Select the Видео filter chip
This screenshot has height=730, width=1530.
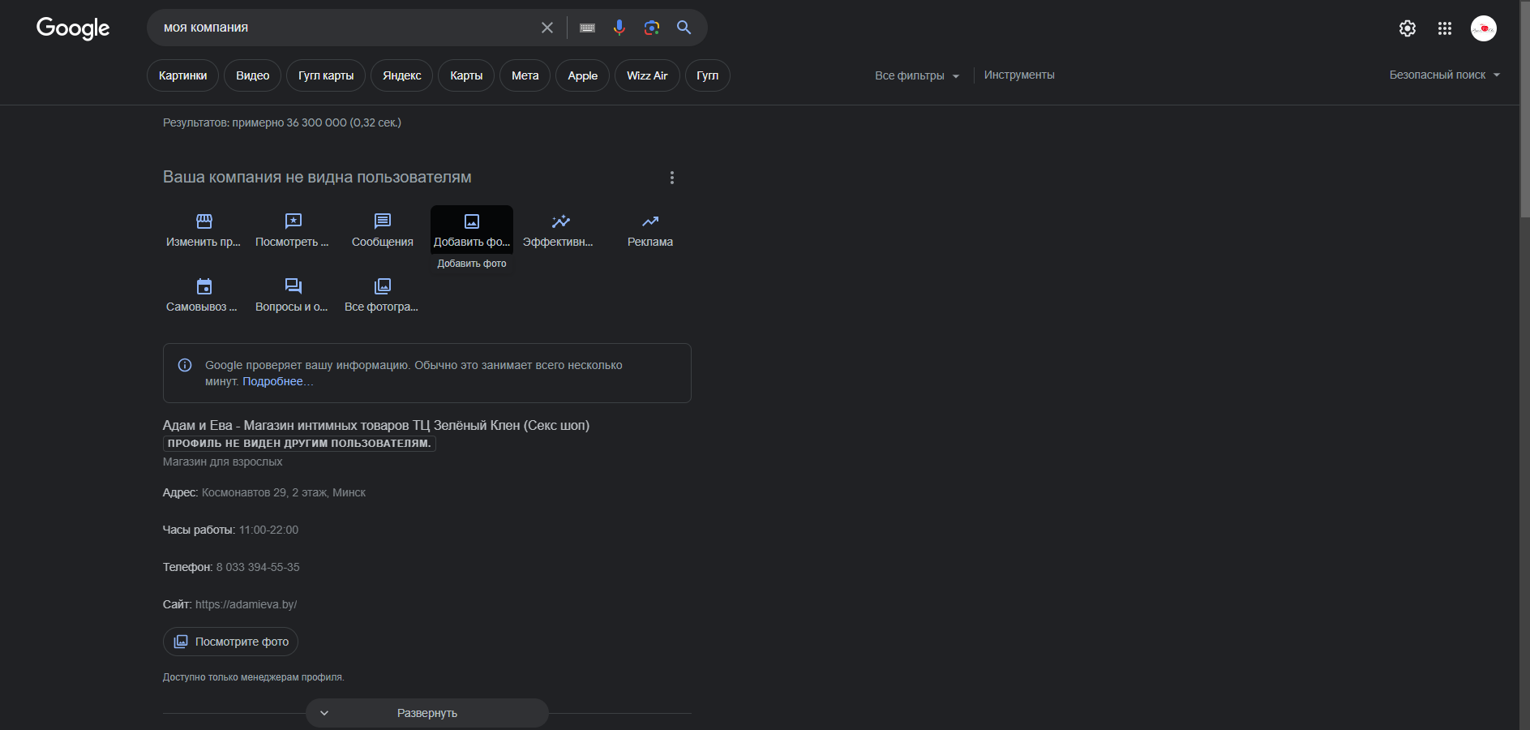pos(252,75)
